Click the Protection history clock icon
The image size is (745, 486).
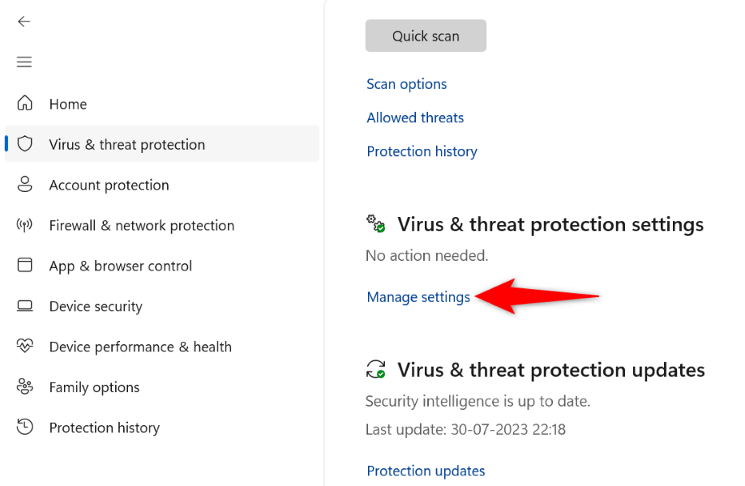point(25,428)
